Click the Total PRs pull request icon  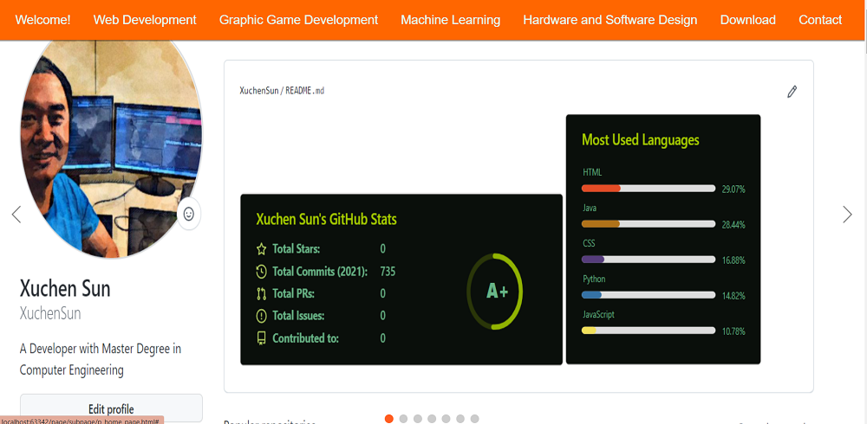pyautogui.click(x=262, y=293)
